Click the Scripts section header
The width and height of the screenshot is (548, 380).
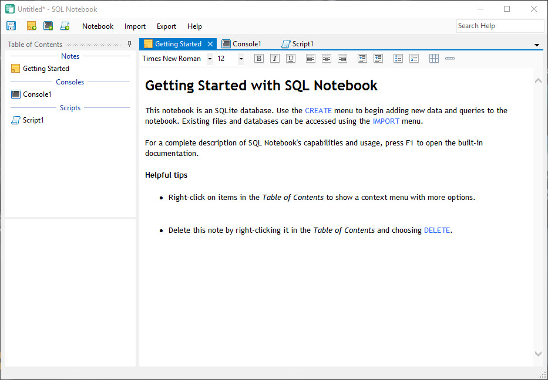pyautogui.click(x=70, y=108)
